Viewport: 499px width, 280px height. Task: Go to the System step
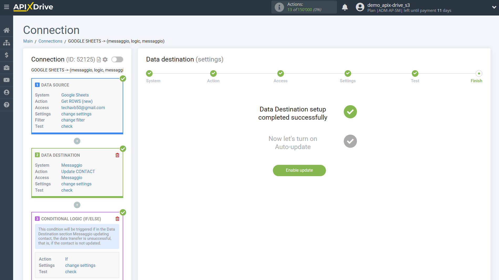[149, 73]
